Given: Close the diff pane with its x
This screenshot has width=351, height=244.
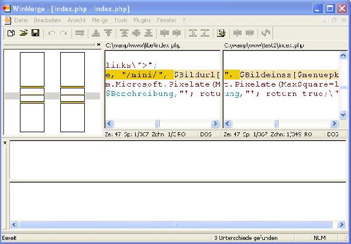Looking at the screenshot, I should click(5, 143).
